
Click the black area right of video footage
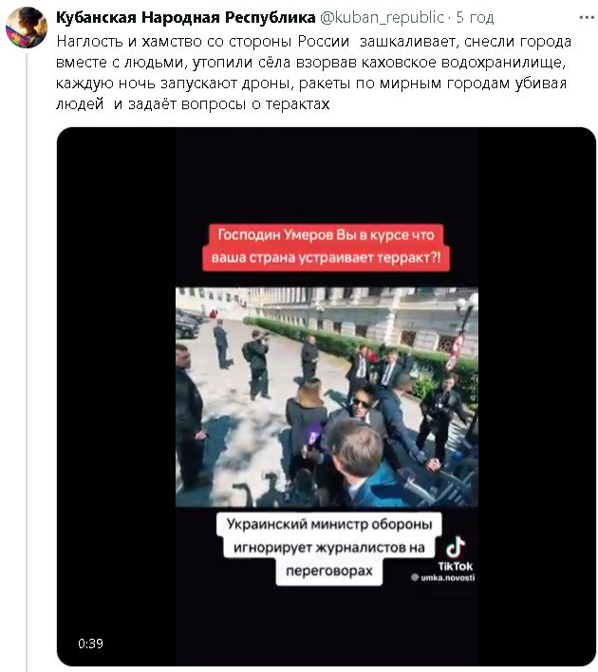[536, 397]
